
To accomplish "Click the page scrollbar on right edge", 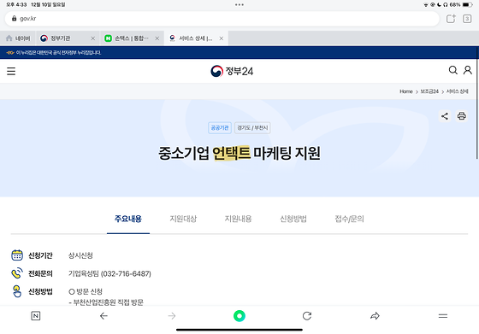I will click(477, 103).
